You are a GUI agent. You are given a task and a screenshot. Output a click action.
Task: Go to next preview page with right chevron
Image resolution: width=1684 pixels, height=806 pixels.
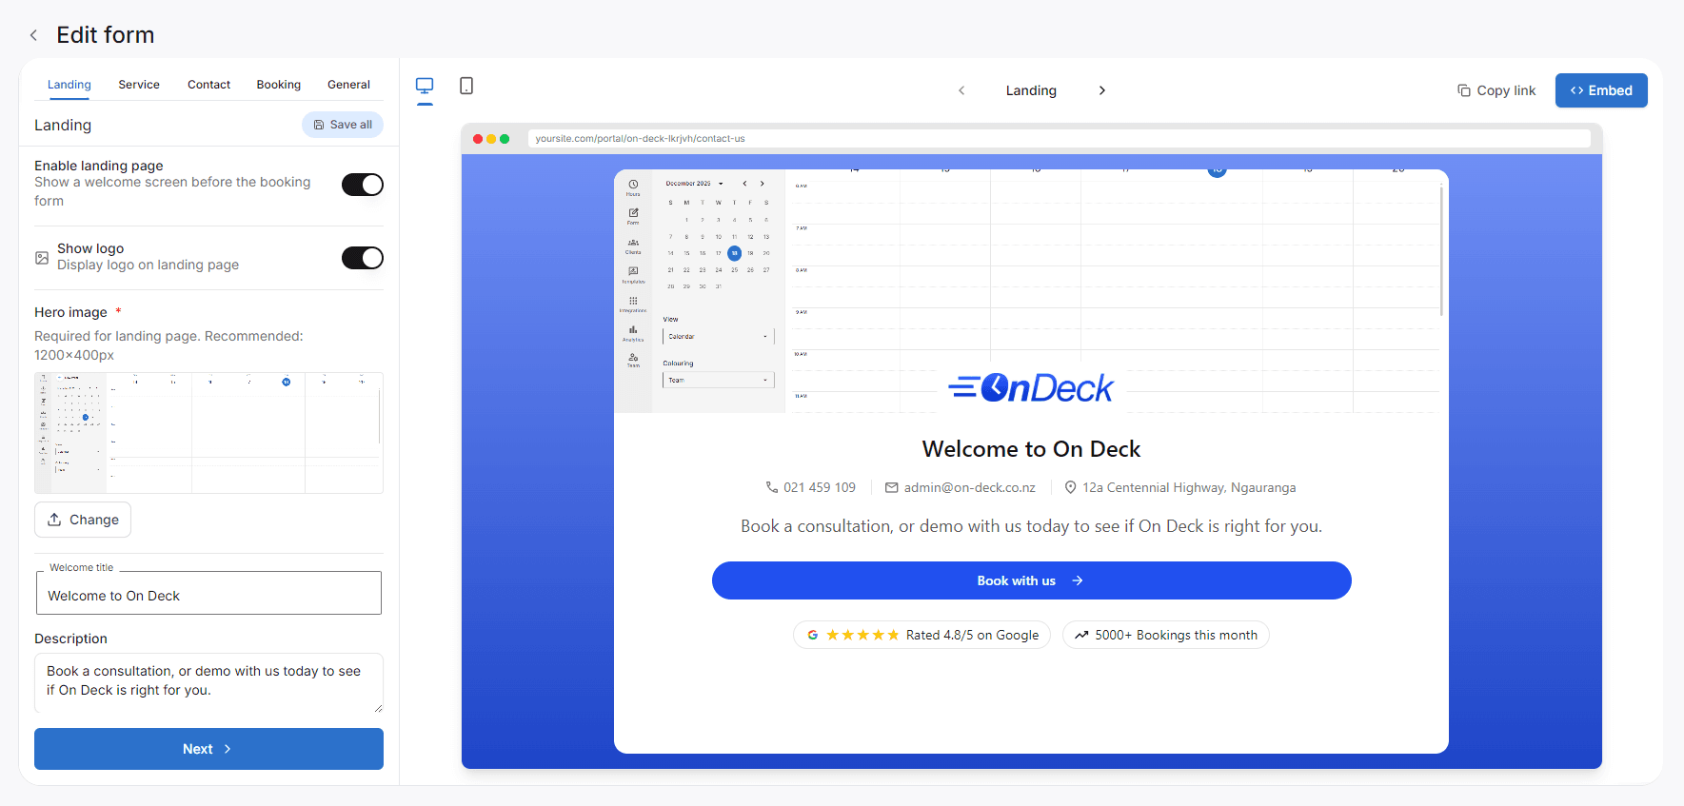1101,90
